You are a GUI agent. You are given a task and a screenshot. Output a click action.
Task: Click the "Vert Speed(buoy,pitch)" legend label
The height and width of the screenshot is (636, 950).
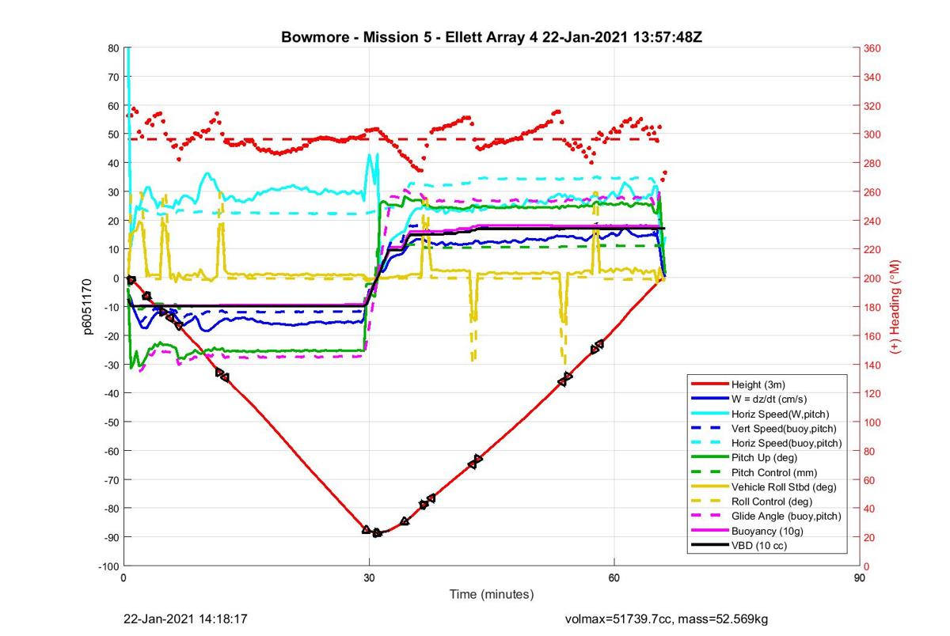785,428
